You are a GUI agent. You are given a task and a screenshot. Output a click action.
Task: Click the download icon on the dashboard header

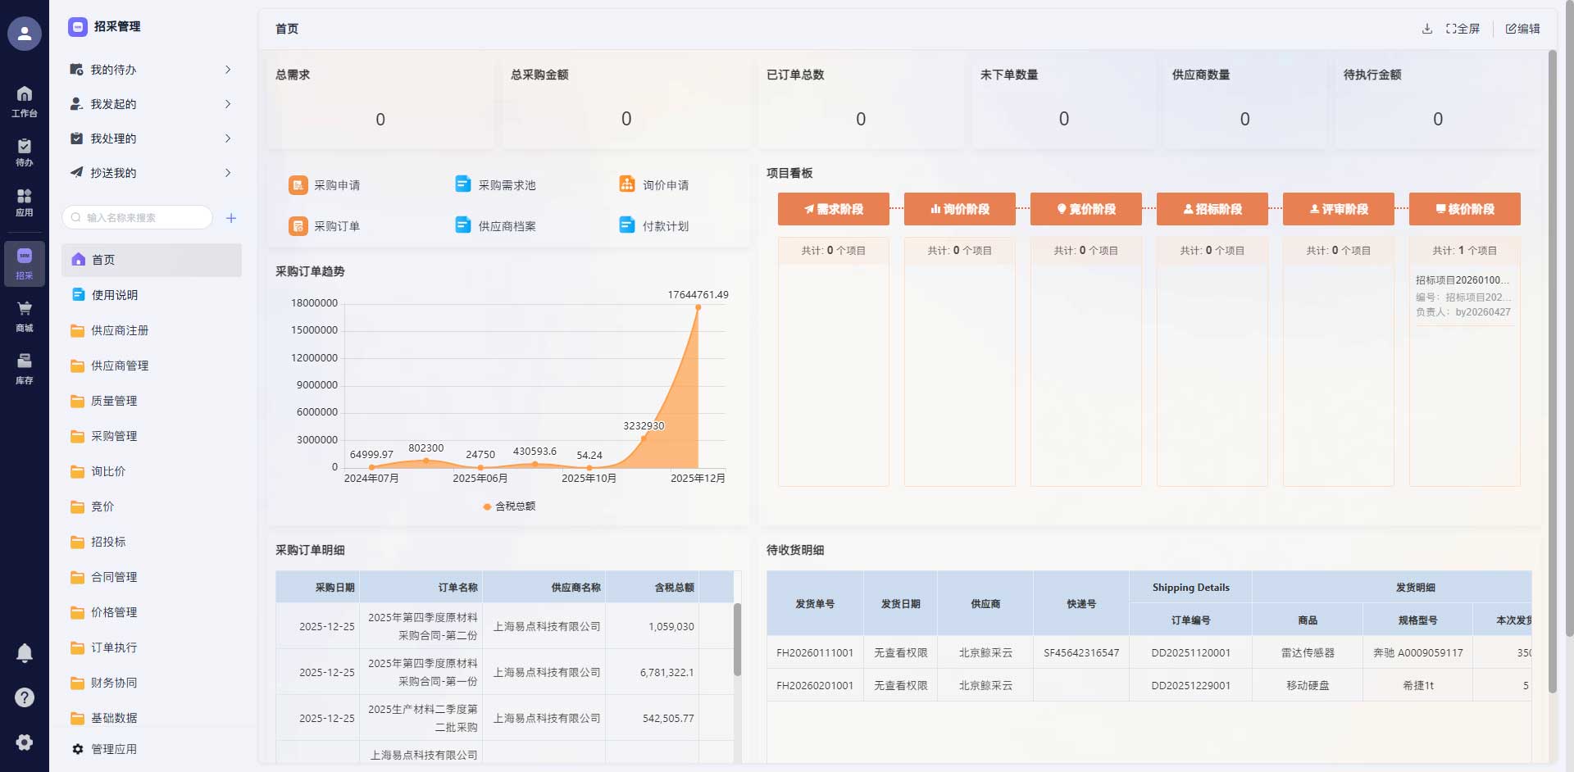coord(1425,28)
